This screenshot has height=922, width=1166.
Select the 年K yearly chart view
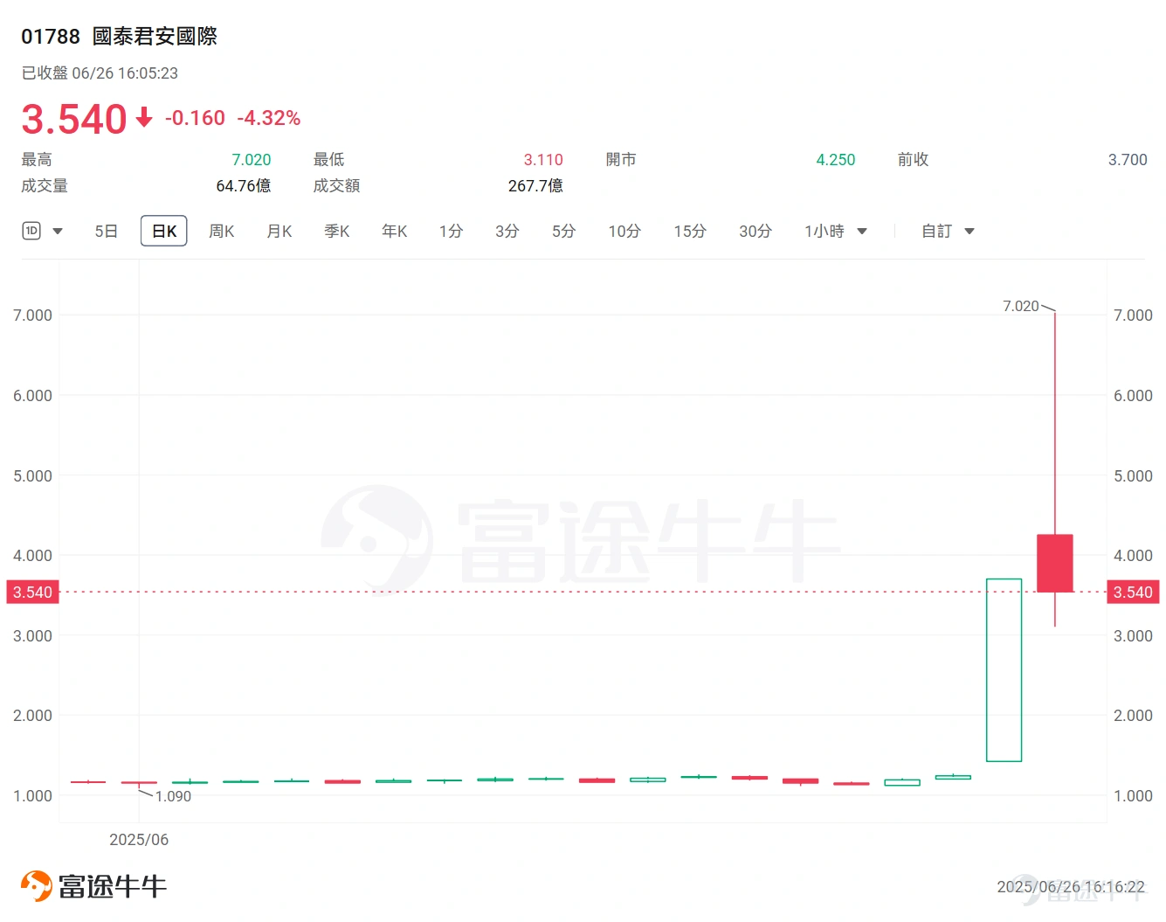pos(394,231)
